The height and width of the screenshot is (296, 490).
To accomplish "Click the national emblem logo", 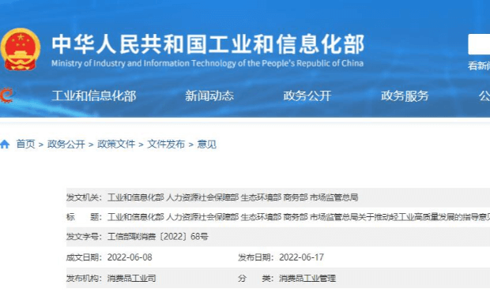I will tap(21, 49).
